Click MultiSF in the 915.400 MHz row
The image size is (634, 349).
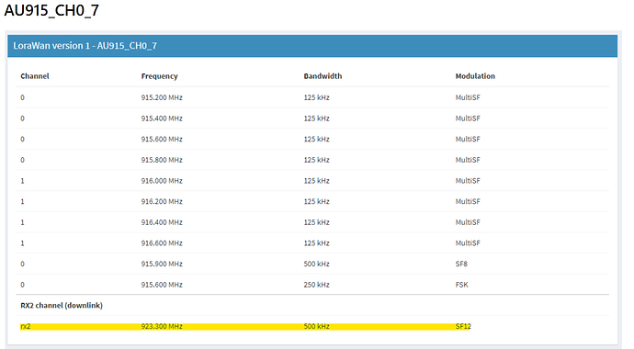[468, 118]
